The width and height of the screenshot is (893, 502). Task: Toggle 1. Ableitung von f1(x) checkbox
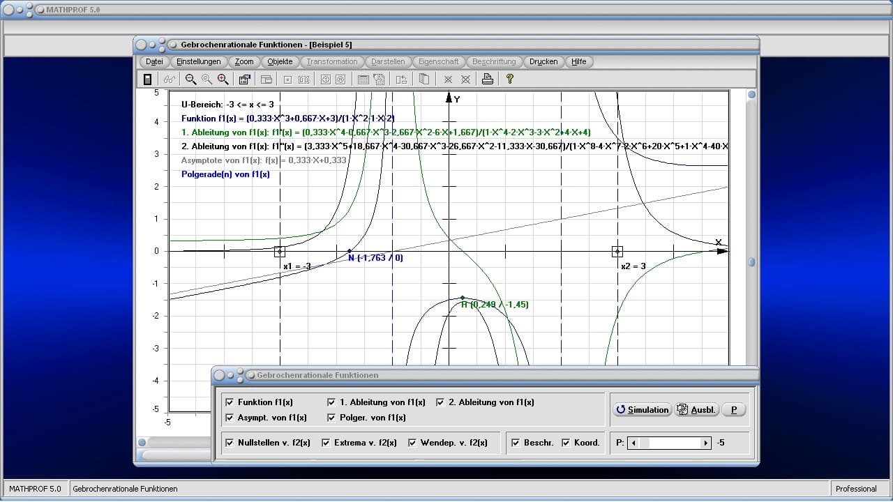click(x=331, y=402)
